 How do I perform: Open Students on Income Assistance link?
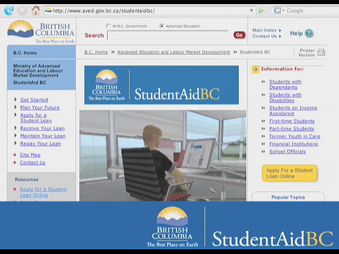(294, 110)
